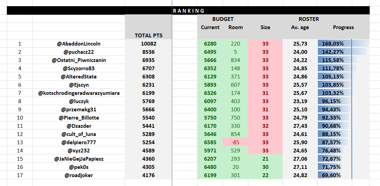Select the 69,60% progress bar cell
This screenshot has width=380, height=186.
pyautogui.click(x=343, y=175)
